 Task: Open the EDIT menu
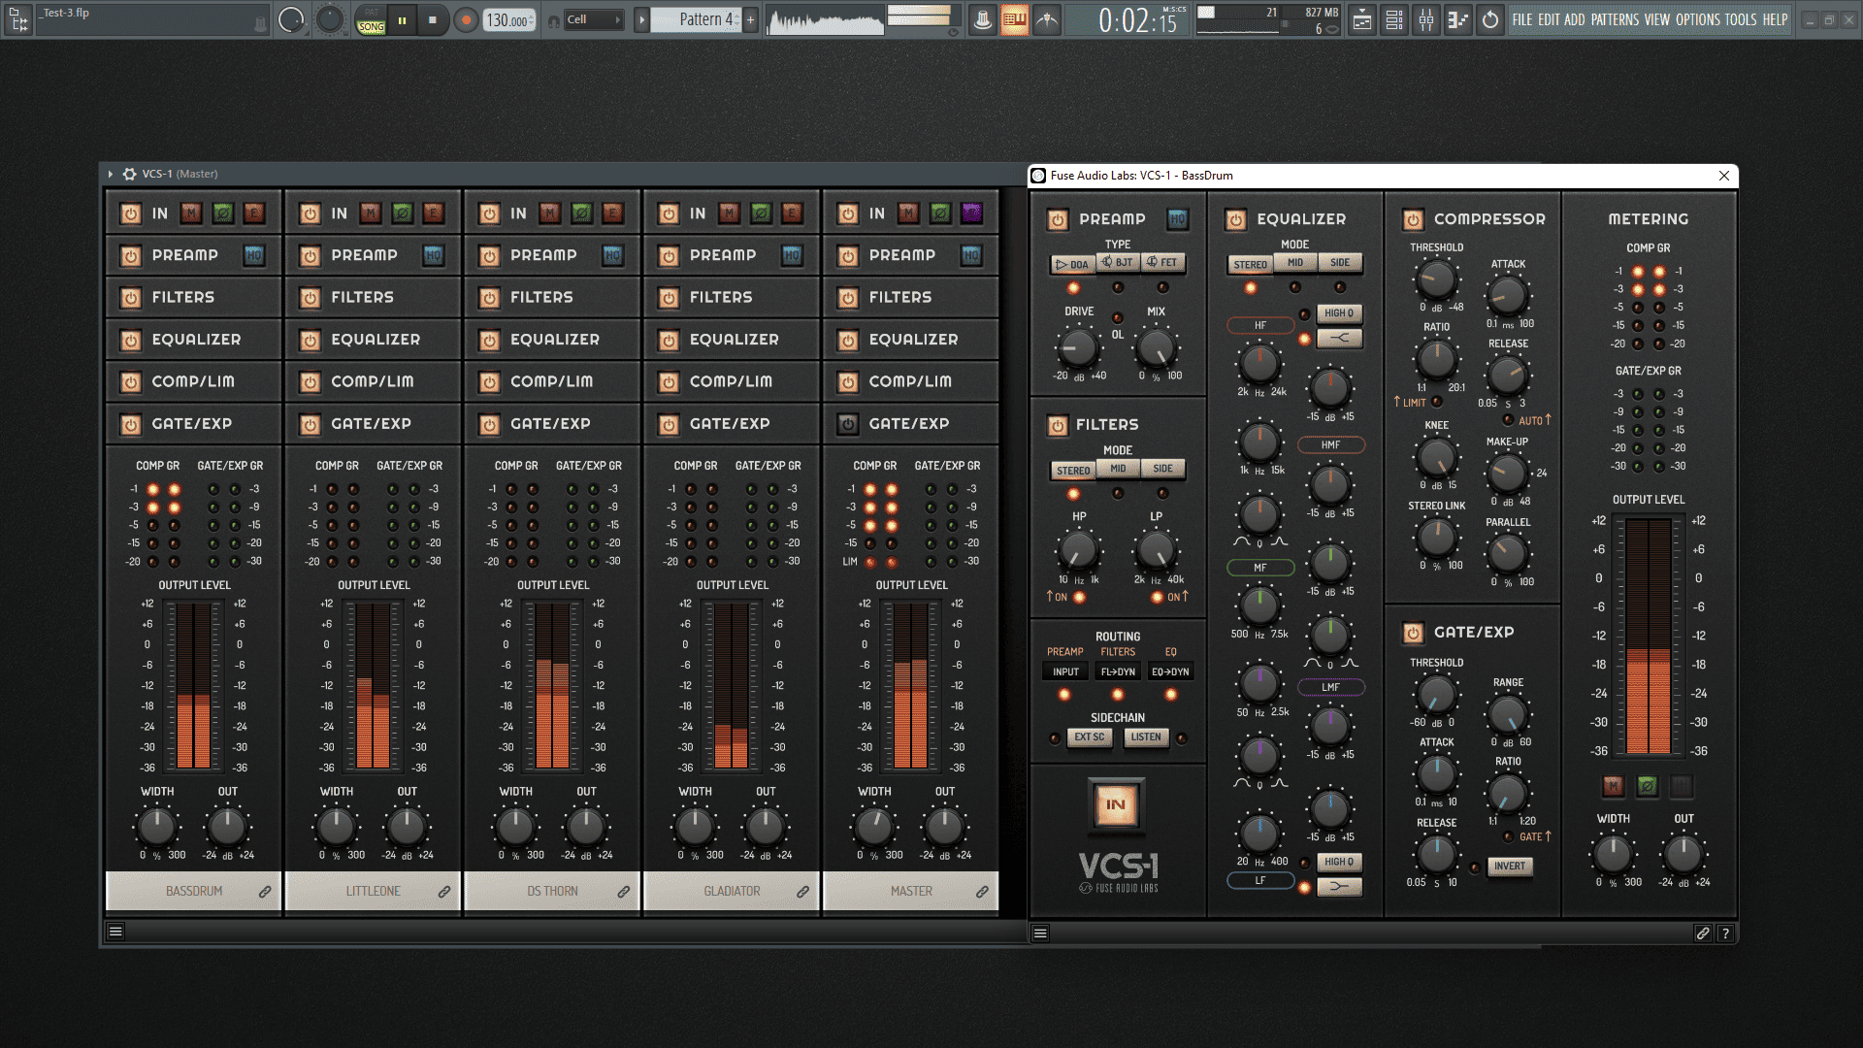click(x=1548, y=19)
